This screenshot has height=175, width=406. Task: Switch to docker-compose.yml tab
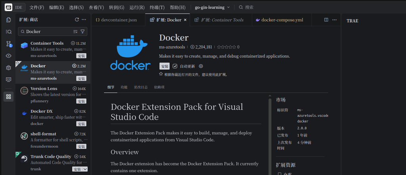pyautogui.click(x=282, y=20)
